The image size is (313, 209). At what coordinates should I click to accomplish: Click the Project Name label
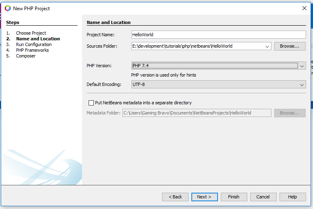click(100, 35)
